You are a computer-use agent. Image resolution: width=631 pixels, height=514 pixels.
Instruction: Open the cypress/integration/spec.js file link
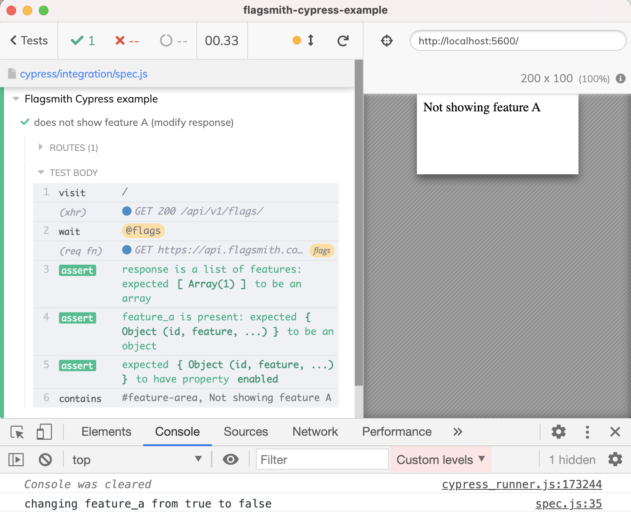point(84,74)
